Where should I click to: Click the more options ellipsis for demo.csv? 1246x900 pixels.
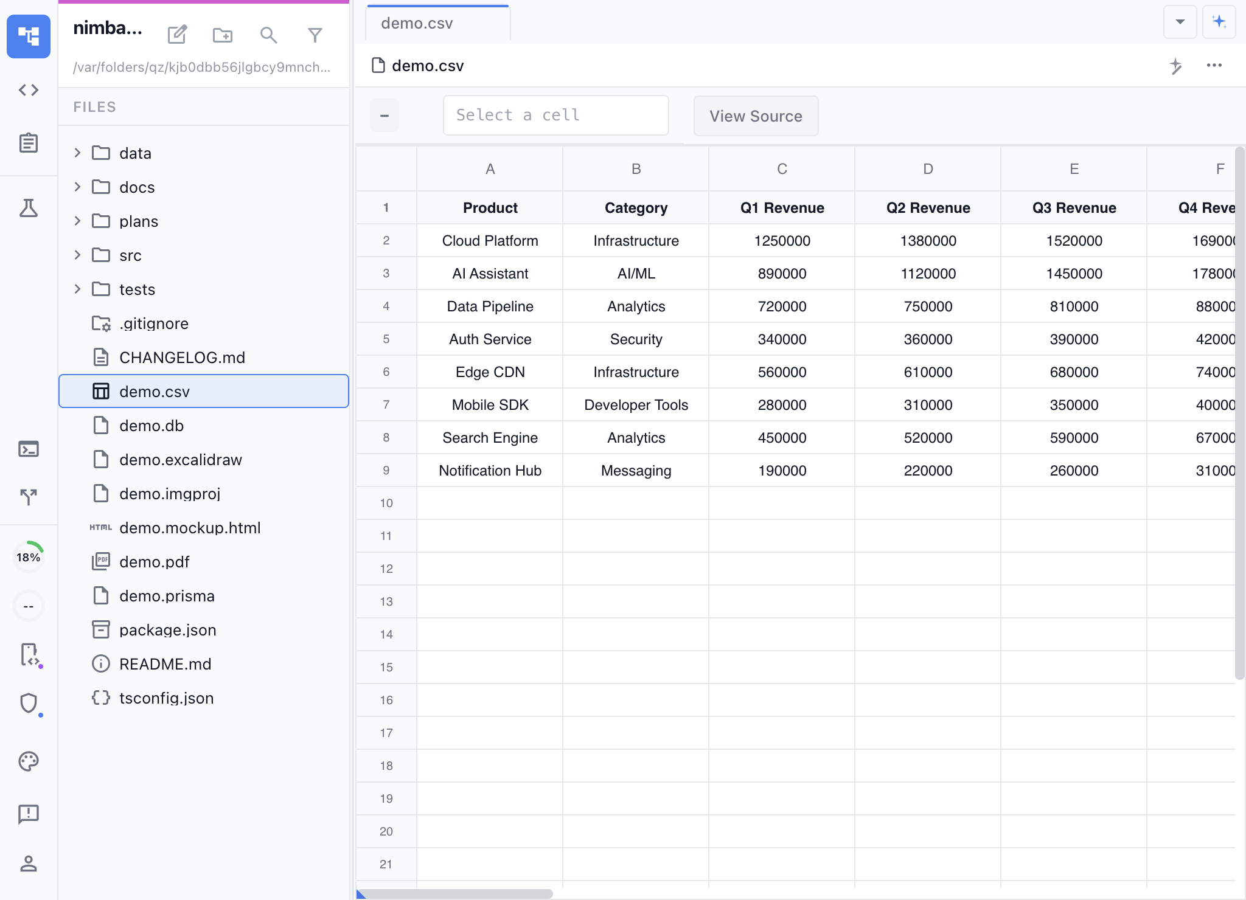pos(1214,65)
